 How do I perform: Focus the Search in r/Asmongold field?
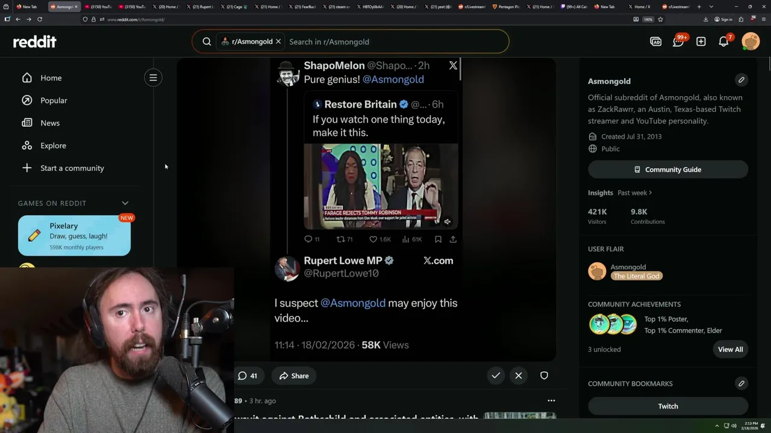395,41
